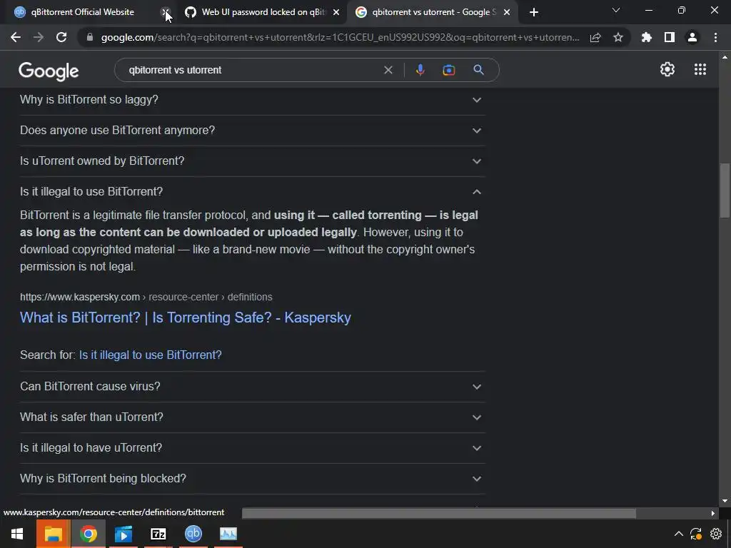Share this page icon in address bar

point(595,37)
